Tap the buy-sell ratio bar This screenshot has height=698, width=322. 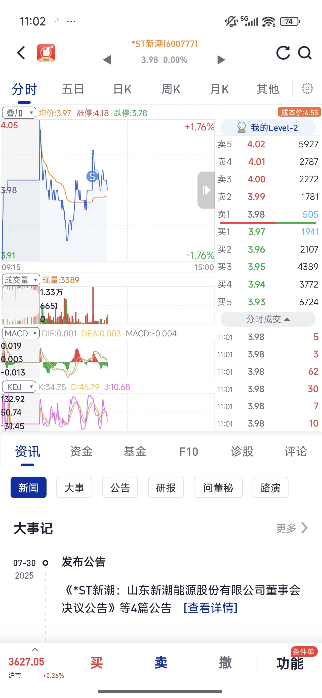pyautogui.click(x=268, y=223)
